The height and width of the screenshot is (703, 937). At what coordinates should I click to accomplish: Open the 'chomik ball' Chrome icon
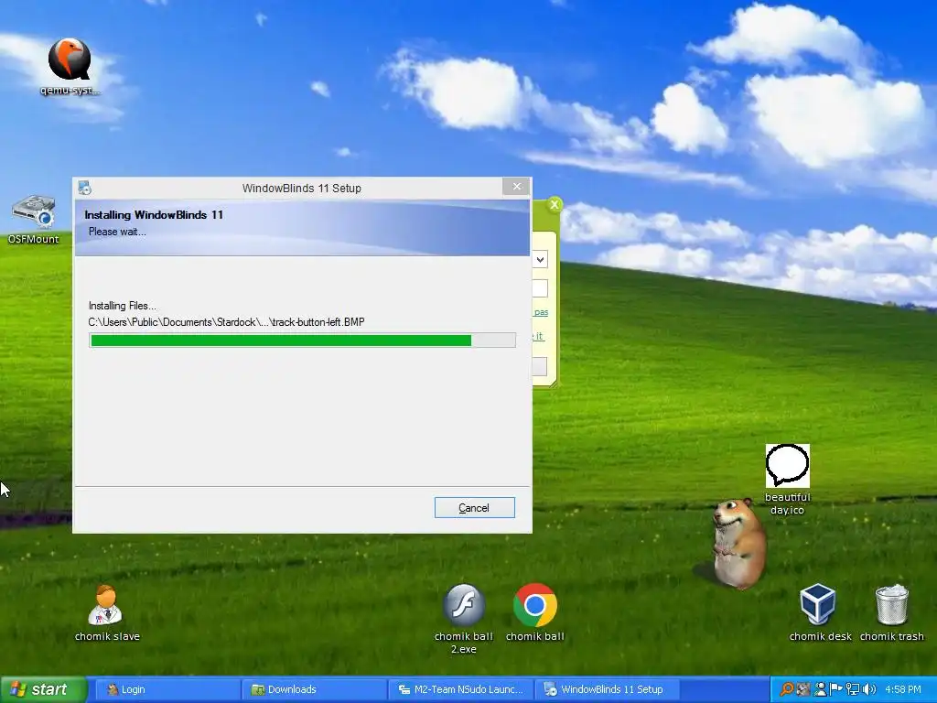click(x=534, y=612)
